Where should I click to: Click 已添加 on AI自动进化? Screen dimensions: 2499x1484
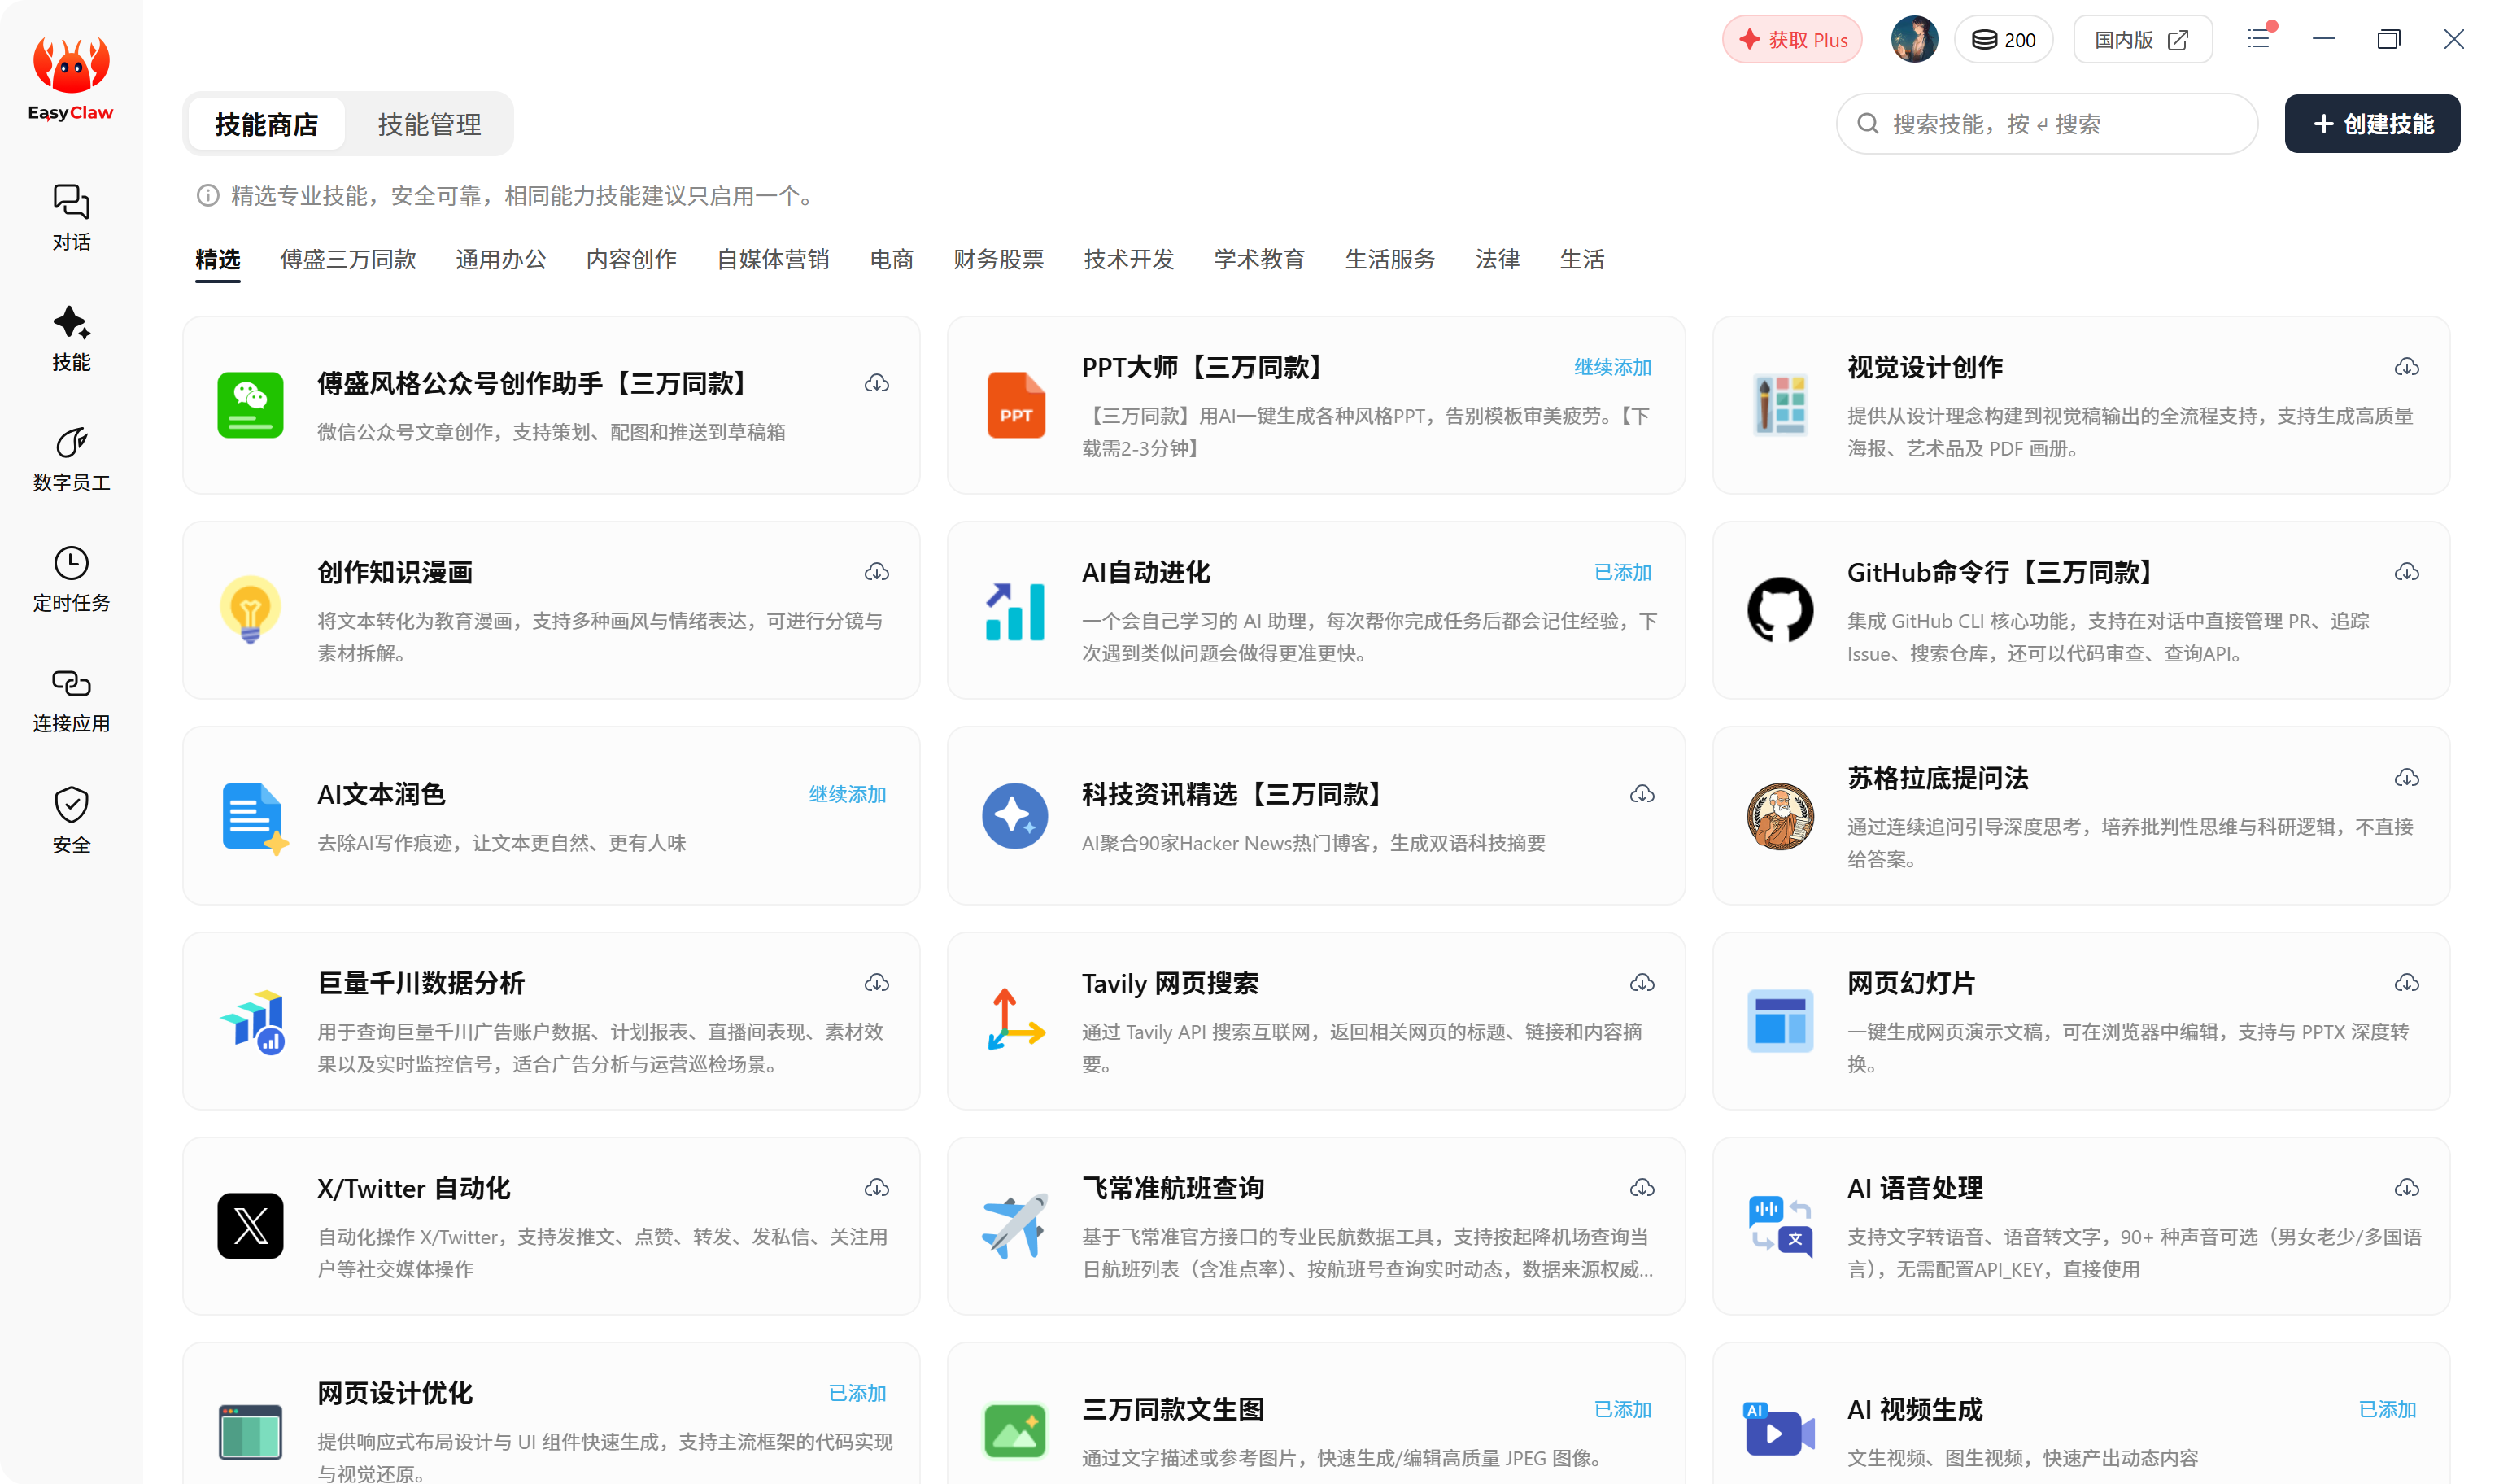(1621, 572)
